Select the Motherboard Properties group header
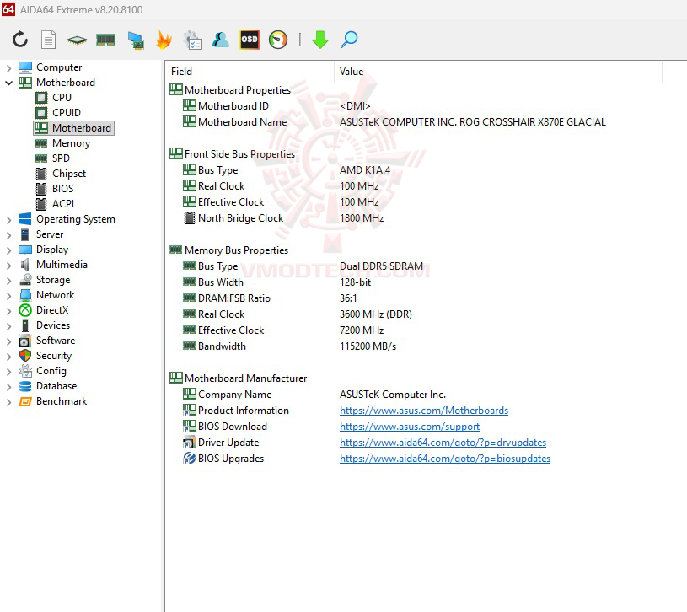 [230, 90]
